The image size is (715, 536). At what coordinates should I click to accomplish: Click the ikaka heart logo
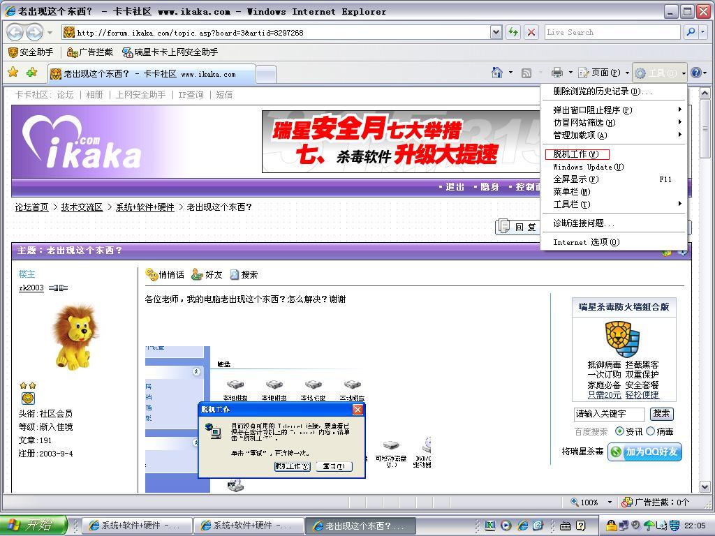click(x=81, y=142)
